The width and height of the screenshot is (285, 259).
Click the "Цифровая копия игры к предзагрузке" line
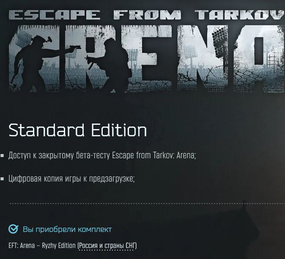coord(71,179)
